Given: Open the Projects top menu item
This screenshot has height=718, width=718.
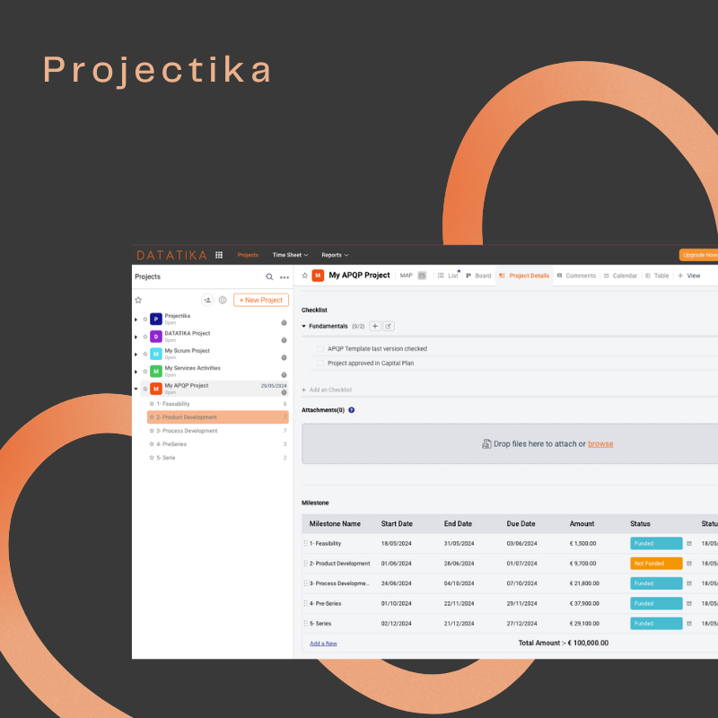Looking at the screenshot, I should click(x=248, y=255).
